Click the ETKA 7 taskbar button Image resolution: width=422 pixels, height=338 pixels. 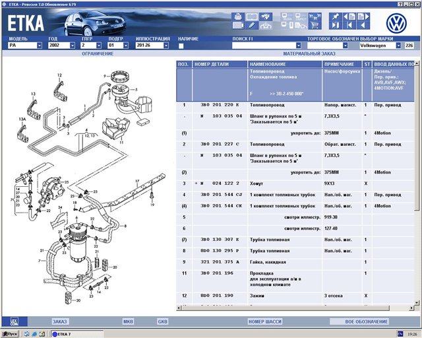click(76, 334)
